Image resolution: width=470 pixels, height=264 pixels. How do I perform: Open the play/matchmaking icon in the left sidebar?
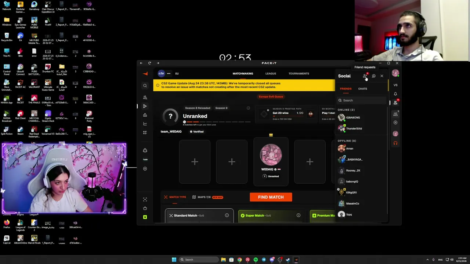click(145, 106)
